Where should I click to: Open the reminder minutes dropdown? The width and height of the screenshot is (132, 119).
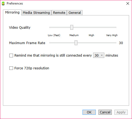pos(99,55)
